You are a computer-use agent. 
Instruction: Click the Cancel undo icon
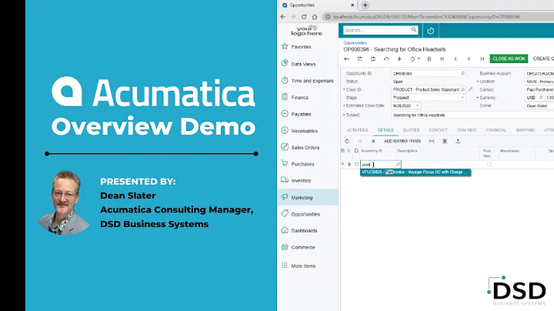click(386, 59)
